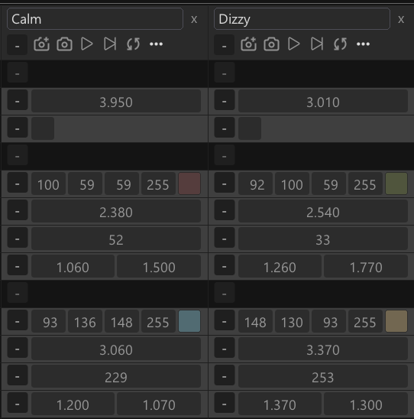Click add-snapshot camera icon in Calm preset

click(x=42, y=44)
